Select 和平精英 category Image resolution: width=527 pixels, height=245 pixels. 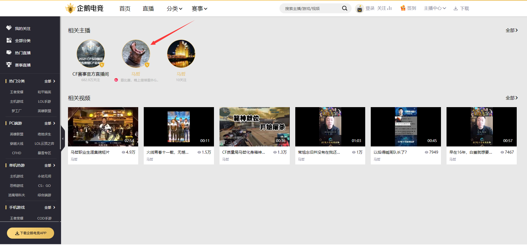coord(44,92)
